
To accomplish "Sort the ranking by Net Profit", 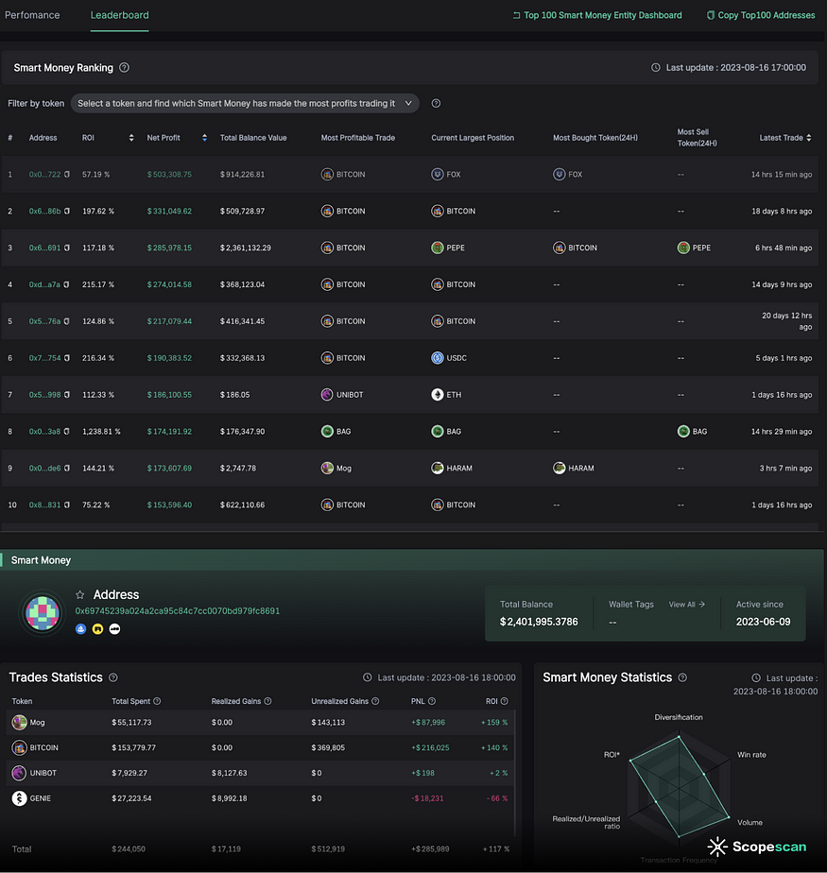I will click(x=204, y=138).
